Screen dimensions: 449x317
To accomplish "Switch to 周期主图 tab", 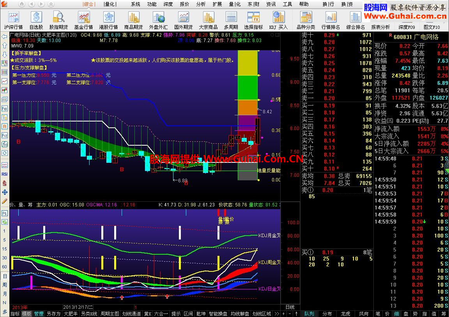I will point(110,314).
